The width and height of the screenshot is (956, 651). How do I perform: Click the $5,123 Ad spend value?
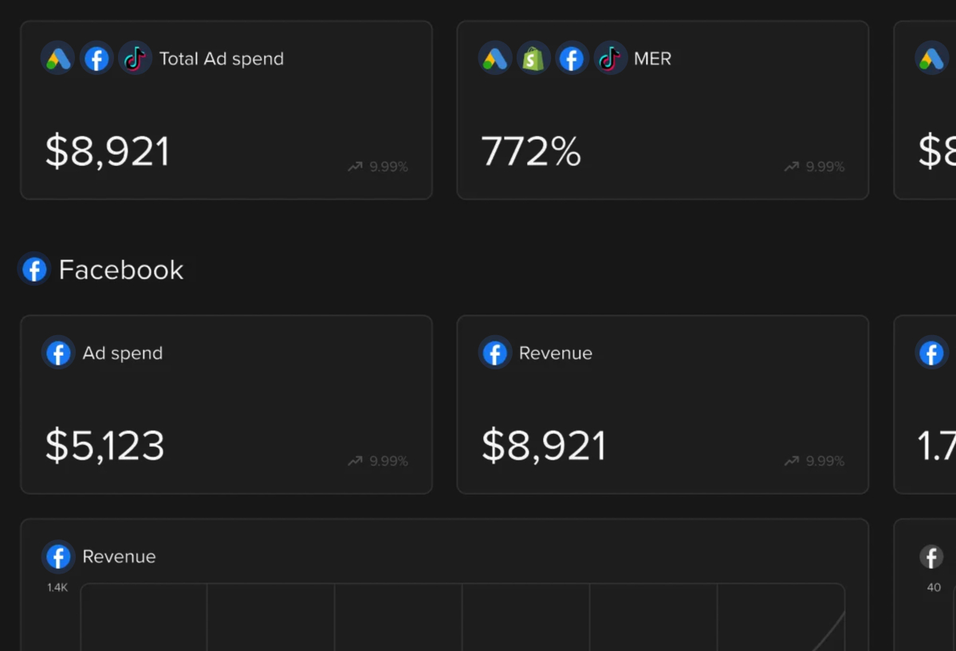pyautogui.click(x=105, y=445)
